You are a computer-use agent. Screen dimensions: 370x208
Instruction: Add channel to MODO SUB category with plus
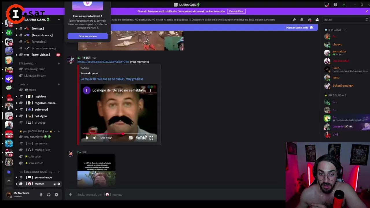[x=59, y=131]
